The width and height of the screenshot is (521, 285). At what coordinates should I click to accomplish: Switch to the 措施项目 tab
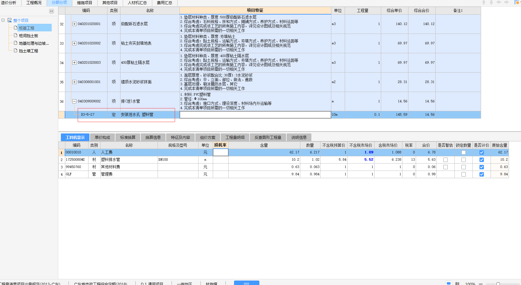coord(85,3)
